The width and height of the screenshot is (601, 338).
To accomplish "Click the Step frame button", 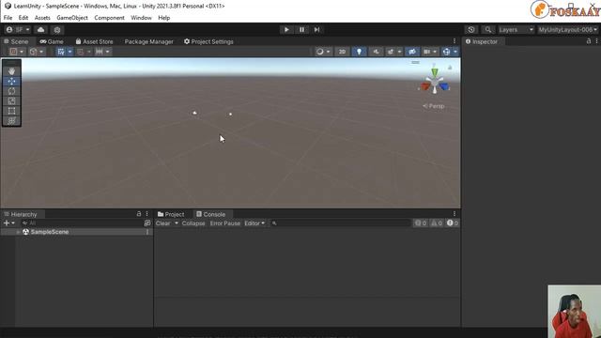I will pyautogui.click(x=316, y=30).
